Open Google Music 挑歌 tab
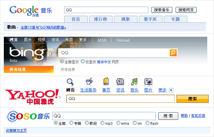The height and width of the screenshot is (137, 214). tap(126, 19)
